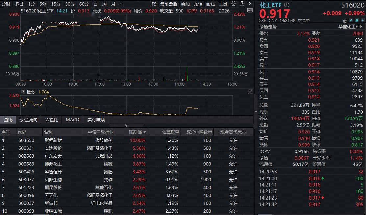Viewport: 366px width, 215px height.
Task: Toggle 盘前盘后 pre/post market display
Action: pyautogui.click(x=168, y=4)
